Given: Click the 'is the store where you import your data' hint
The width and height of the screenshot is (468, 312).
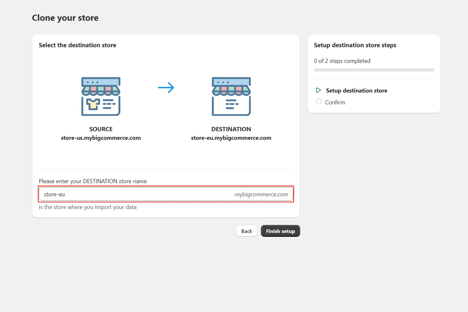Looking at the screenshot, I should tap(88, 207).
